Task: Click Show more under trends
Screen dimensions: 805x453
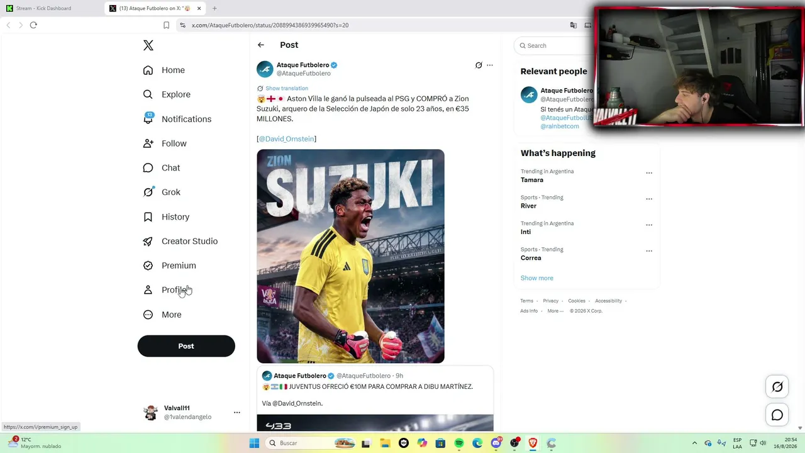Action: [537, 278]
